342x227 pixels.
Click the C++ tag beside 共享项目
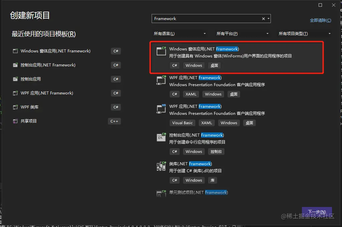[114, 121]
